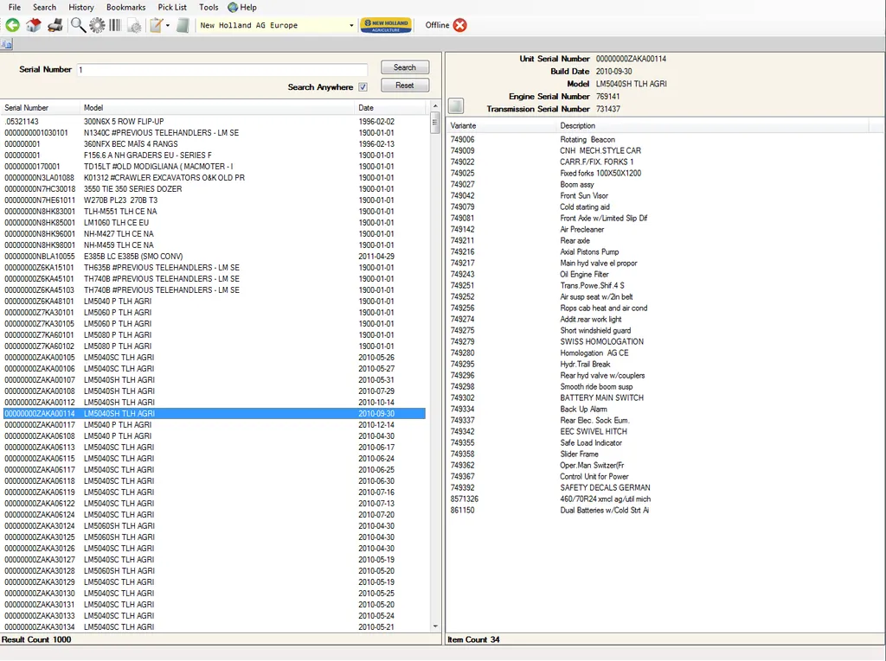Select row 00000000ZAKA30134
Image resolution: width=886 pixels, height=661 pixels.
(215, 627)
